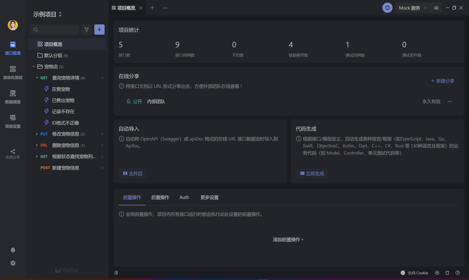
Task: Click the 立即生成 code generation button
Action: [x=312, y=173]
